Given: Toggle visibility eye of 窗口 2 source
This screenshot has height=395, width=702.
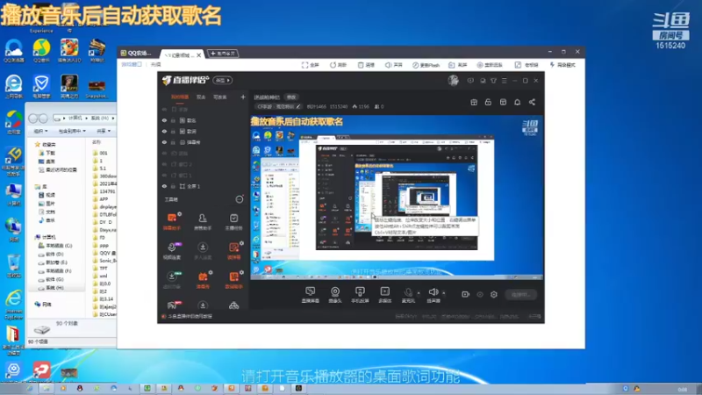Looking at the screenshot, I should 164,164.
